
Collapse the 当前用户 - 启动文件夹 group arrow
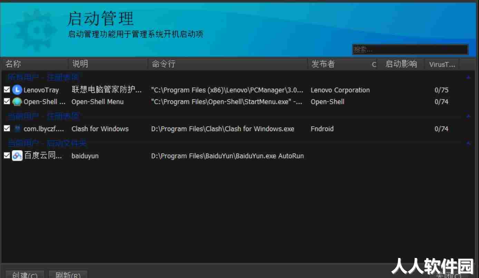coord(468,143)
